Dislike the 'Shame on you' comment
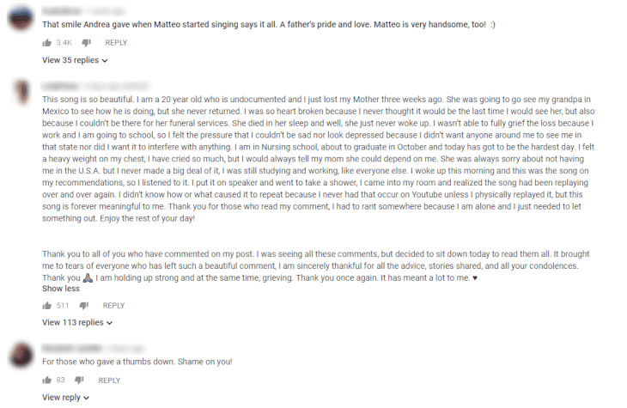 [80, 380]
